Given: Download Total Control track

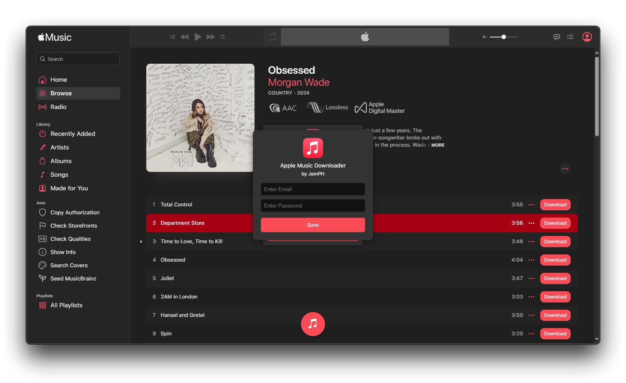Looking at the screenshot, I should pos(555,205).
